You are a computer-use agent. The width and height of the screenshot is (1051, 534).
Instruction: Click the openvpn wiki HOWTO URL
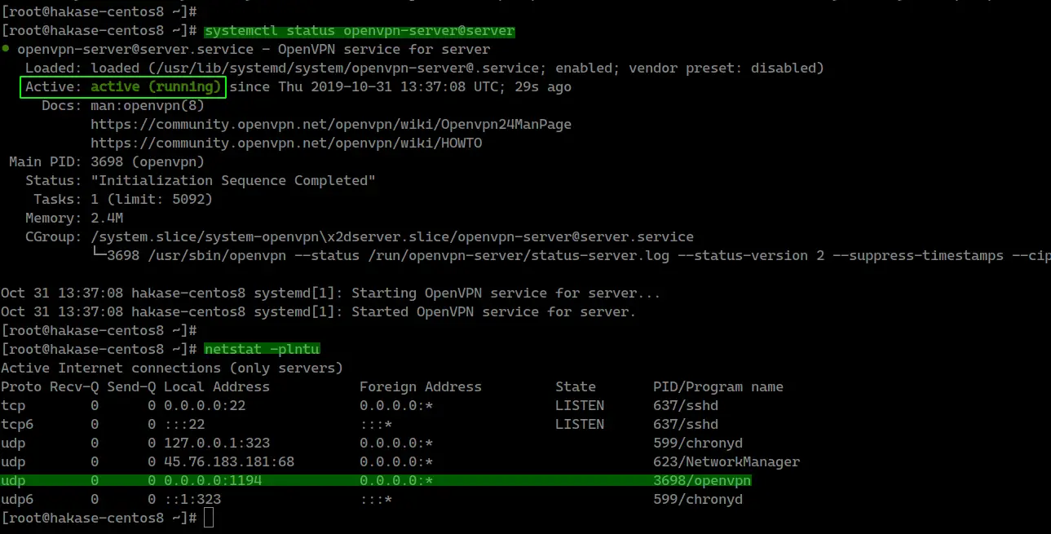click(x=286, y=143)
